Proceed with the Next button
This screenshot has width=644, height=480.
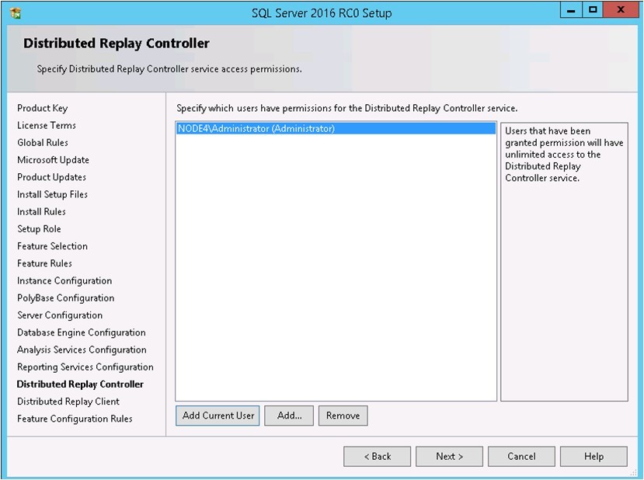449,456
